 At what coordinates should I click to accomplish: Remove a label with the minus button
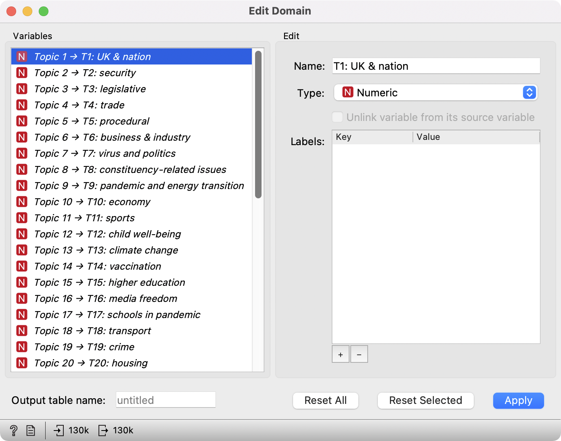click(359, 354)
